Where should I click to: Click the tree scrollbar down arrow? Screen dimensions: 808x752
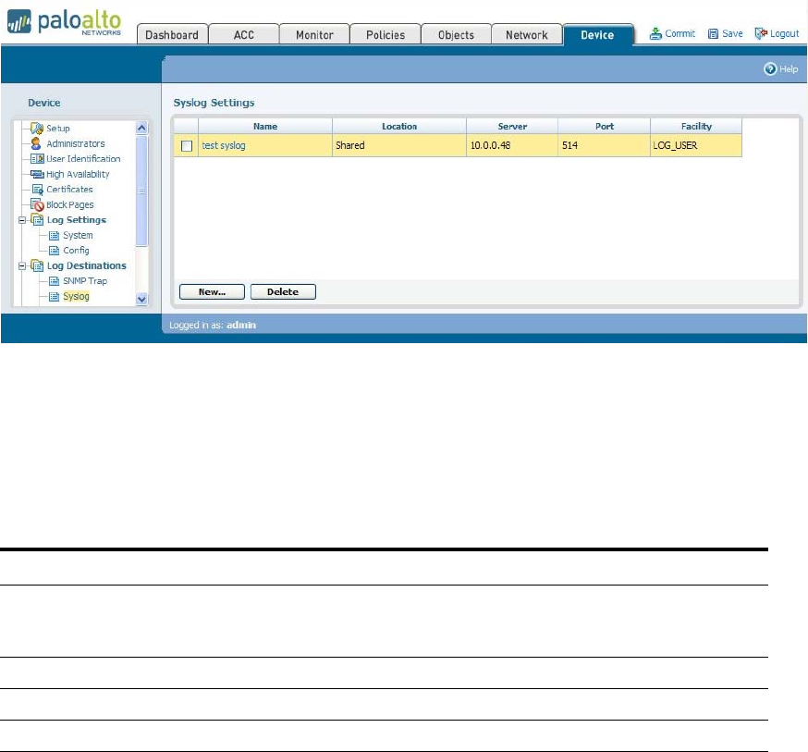point(141,299)
